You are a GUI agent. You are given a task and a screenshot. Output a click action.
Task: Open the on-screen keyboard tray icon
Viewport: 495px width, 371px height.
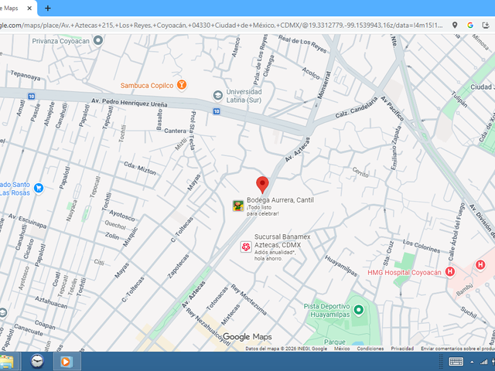click(x=456, y=362)
